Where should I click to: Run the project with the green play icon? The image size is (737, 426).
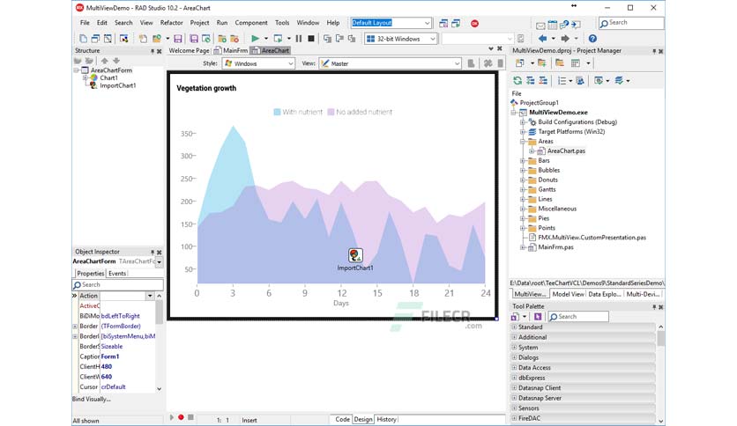click(256, 39)
